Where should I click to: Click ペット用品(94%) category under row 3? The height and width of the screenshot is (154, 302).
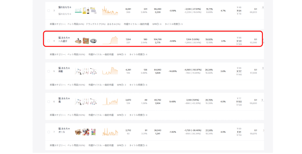tap(75, 24)
